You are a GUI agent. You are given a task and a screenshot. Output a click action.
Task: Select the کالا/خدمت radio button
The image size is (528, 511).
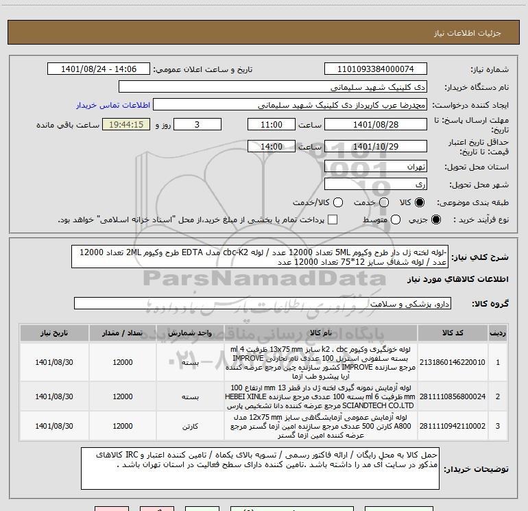(x=338, y=202)
